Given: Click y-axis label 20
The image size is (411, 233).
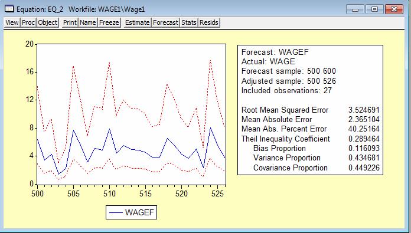Looking at the screenshot, I should (30, 44).
